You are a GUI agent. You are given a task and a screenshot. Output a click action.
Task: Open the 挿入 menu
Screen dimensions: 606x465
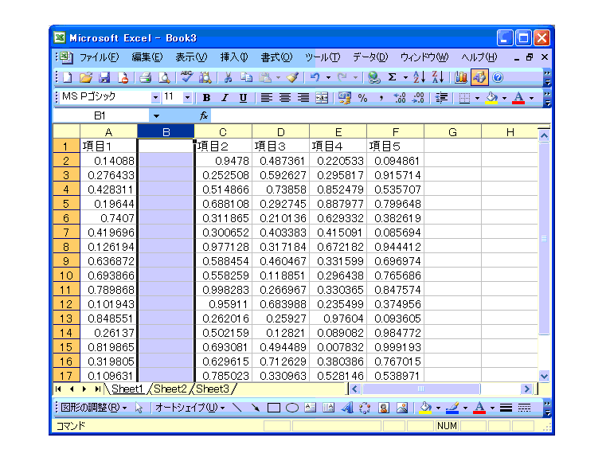pyautogui.click(x=234, y=57)
